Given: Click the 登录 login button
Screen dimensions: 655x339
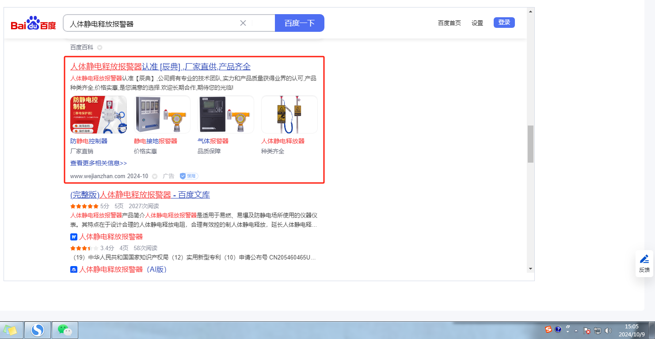Looking at the screenshot, I should tap(504, 23).
